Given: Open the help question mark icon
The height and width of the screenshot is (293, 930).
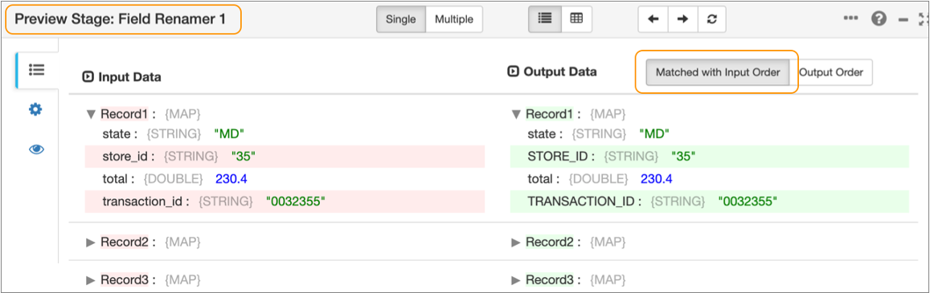Looking at the screenshot, I should 879,19.
